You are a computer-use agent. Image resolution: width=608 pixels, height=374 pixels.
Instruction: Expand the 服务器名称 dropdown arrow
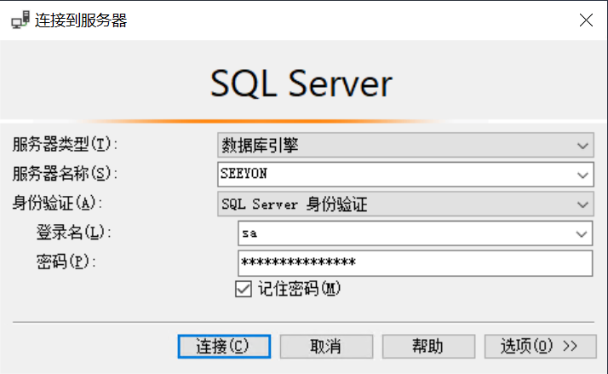[582, 175]
